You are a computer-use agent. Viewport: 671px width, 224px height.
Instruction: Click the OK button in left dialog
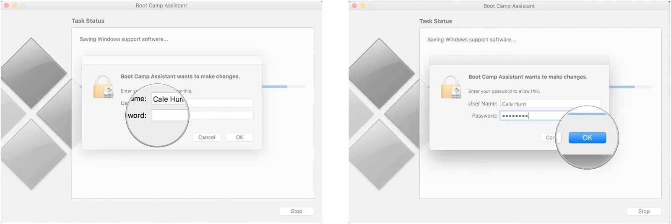(239, 137)
